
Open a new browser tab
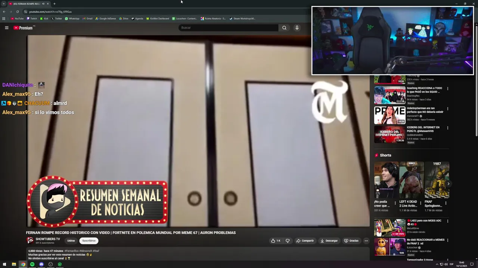click(54, 4)
